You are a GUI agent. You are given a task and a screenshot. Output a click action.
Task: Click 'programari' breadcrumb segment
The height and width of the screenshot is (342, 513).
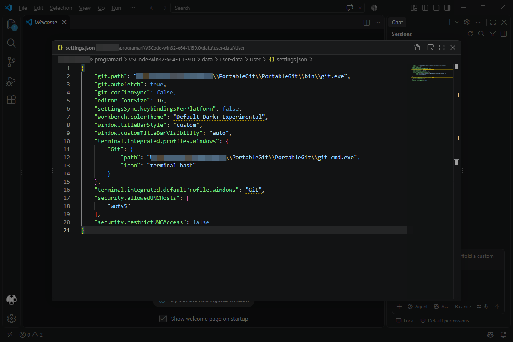click(108, 60)
